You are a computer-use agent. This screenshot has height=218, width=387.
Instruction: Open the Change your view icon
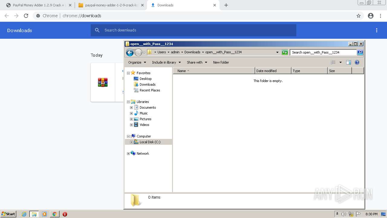point(333,62)
